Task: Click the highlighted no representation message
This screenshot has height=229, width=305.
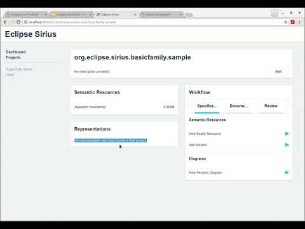Action: [x=111, y=141]
